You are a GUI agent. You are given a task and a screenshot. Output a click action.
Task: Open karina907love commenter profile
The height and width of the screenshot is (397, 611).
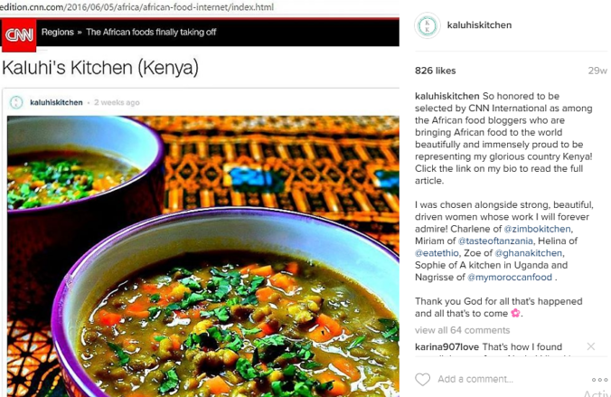pyautogui.click(x=446, y=346)
